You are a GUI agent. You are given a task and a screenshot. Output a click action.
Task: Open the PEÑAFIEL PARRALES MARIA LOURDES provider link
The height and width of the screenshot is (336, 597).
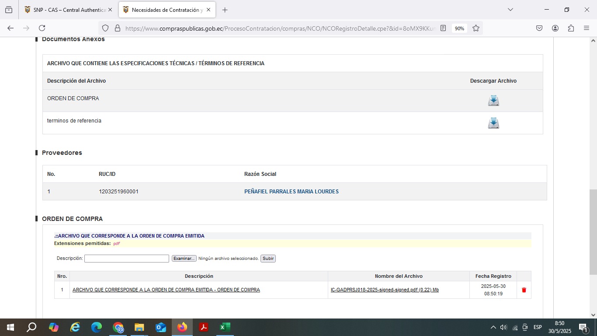click(291, 192)
